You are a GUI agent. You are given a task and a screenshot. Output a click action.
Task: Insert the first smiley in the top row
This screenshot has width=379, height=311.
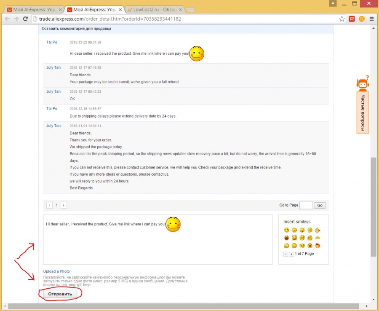click(x=286, y=230)
